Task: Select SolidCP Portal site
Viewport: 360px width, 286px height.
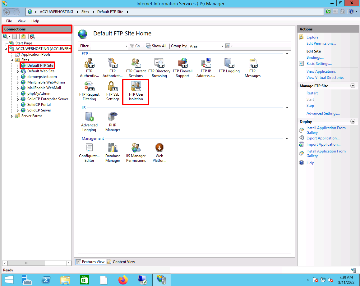Action: 39,105
